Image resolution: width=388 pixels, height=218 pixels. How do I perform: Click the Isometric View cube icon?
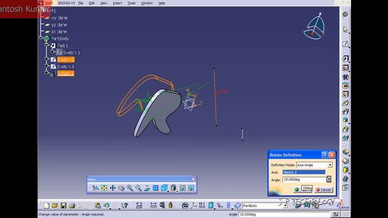[164, 188]
